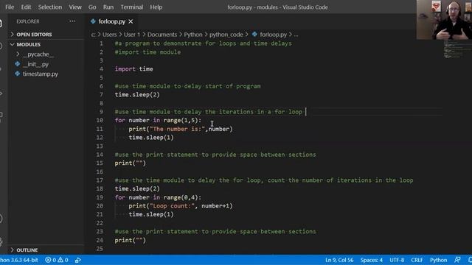This screenshot has height=265, width=472.
Task: Open timestamp.py in the explorer
Action: point(41,74)
